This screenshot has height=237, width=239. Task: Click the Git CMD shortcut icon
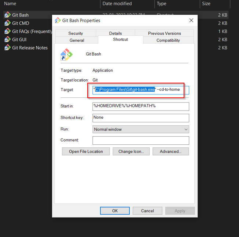[x=7, y=23]
